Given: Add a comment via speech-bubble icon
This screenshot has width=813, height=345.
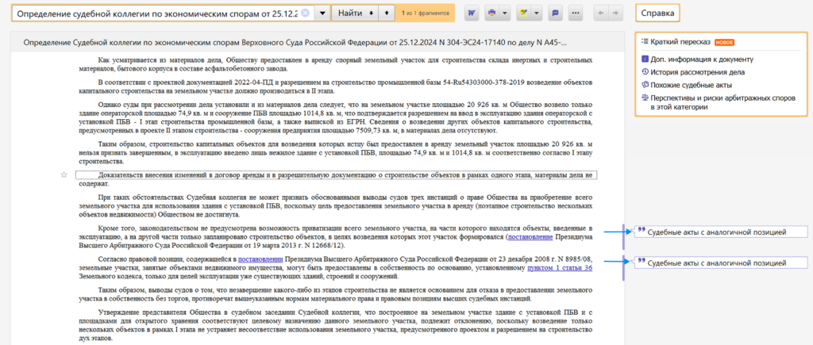Looking at the screenshot, I should click(x=555, y=13).
